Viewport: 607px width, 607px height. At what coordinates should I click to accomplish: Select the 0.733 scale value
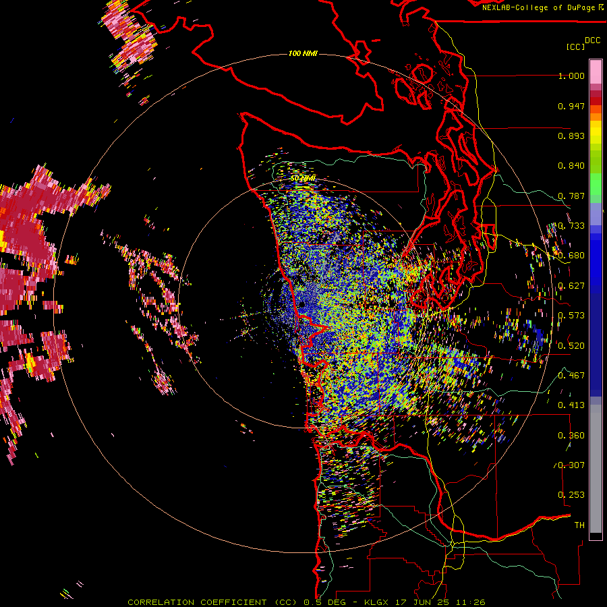tap(571, 226)
